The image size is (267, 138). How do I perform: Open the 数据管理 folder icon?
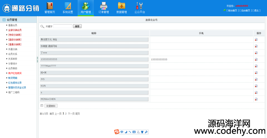coord(122,6)
